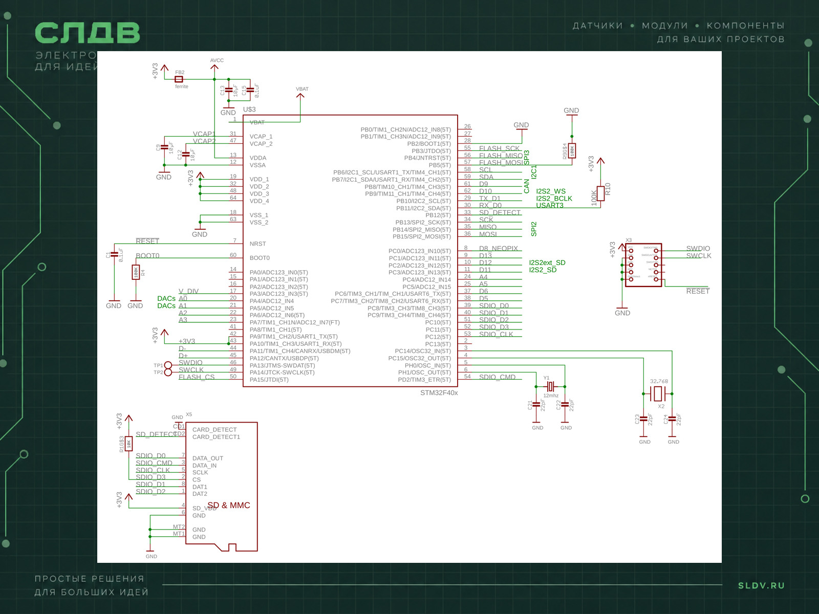819x614 pixels.
Task: Select capacitor C9 on VCAP1
Action: (164, 147)
